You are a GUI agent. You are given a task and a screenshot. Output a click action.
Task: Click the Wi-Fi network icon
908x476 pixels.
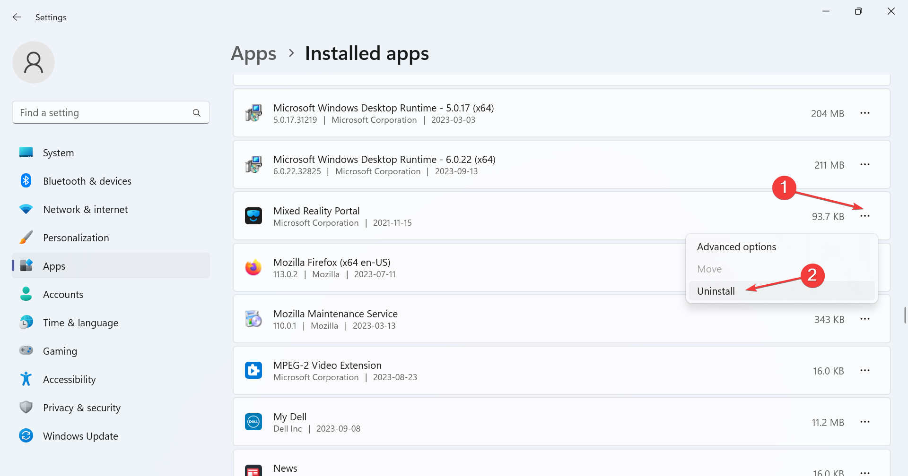pyautogui.click(x=26, y=209)
